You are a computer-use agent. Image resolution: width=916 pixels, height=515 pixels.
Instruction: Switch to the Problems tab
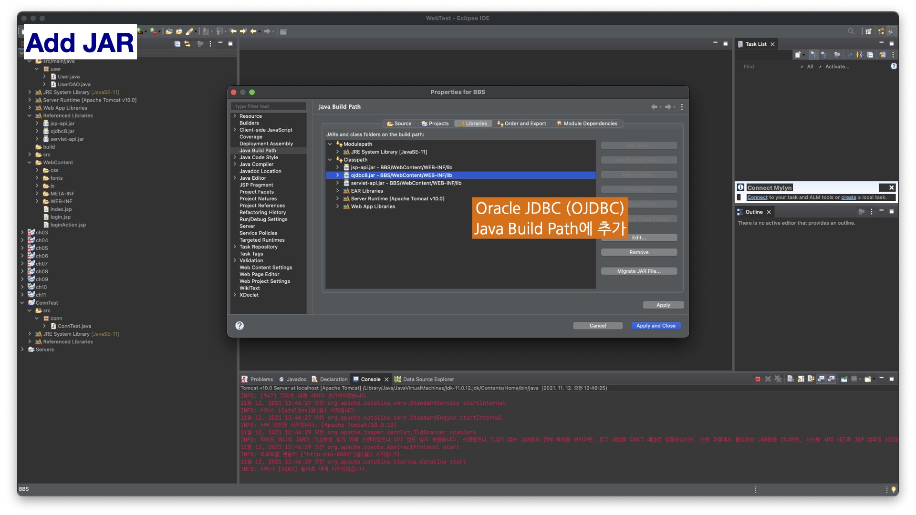(257, 380)
